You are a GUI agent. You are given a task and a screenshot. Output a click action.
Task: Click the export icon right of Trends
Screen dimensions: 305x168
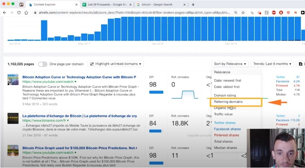pyautogui.click(x=300, y=64)
